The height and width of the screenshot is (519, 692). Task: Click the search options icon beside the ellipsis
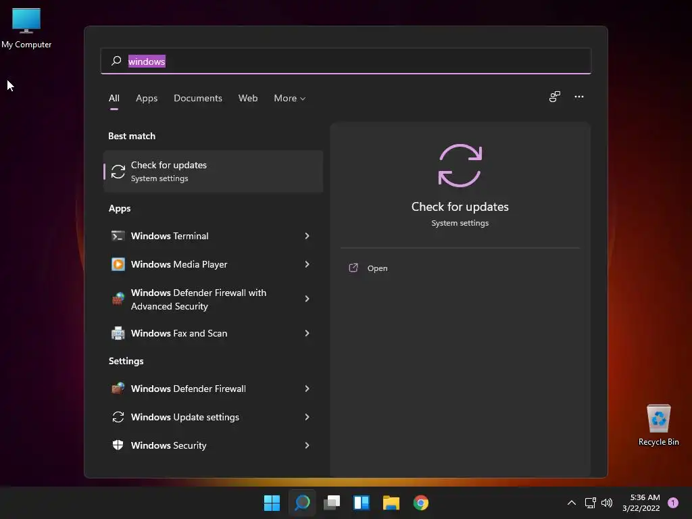tap(555, 97)
